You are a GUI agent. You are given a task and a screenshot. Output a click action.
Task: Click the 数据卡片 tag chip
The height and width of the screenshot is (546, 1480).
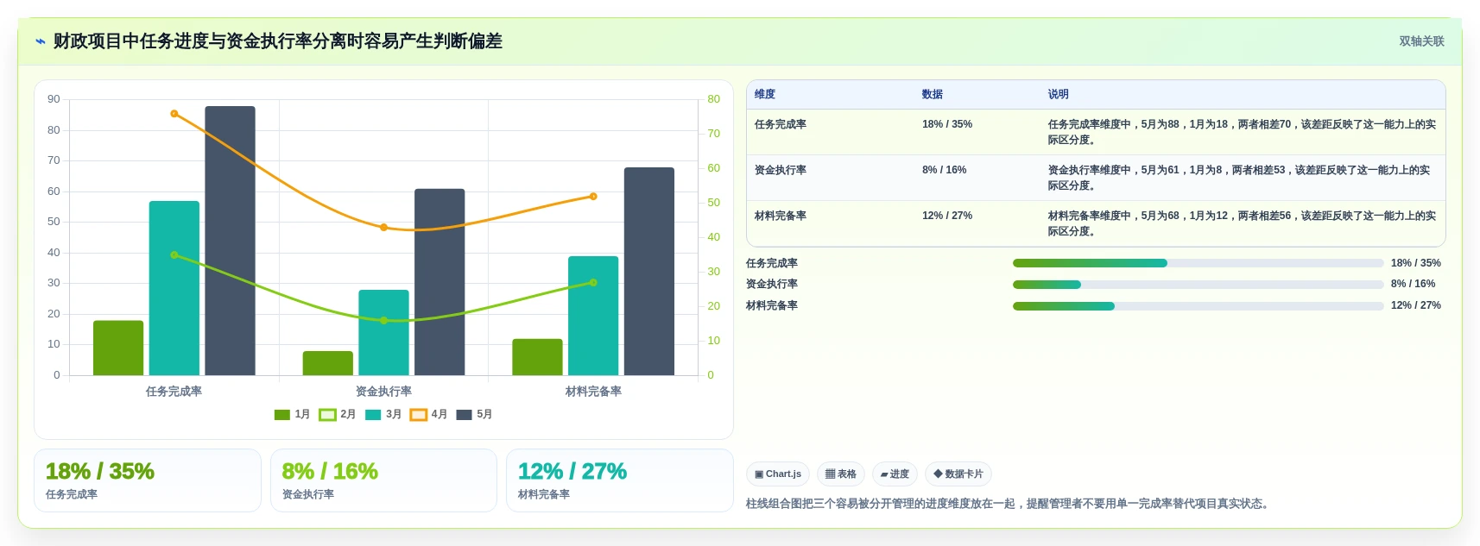click(958, 474)
